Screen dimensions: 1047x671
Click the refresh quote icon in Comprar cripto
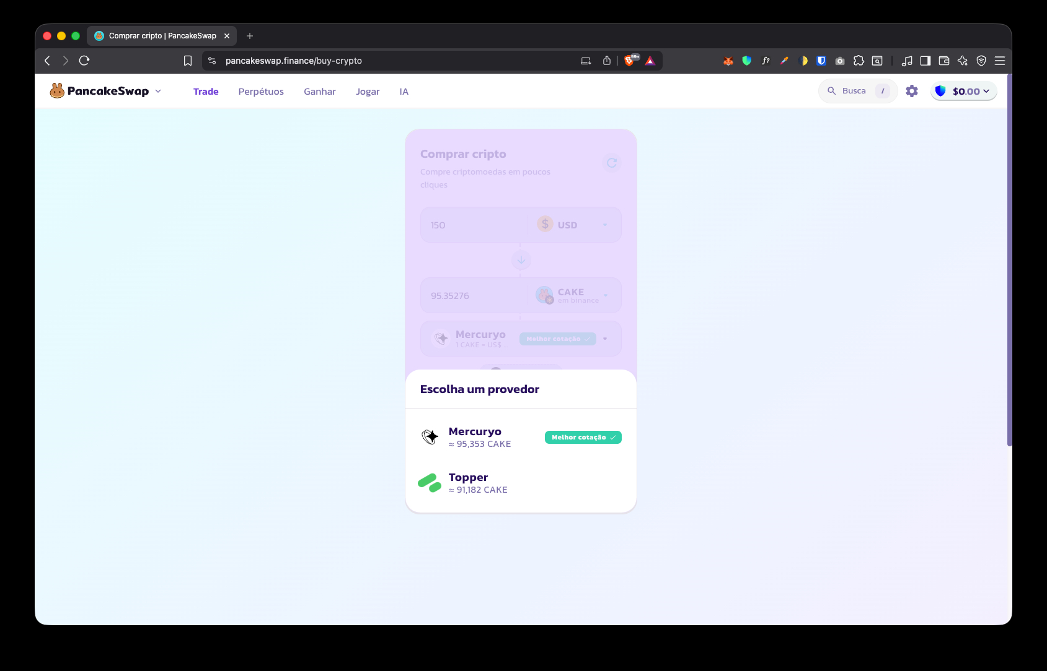(612, 163)
